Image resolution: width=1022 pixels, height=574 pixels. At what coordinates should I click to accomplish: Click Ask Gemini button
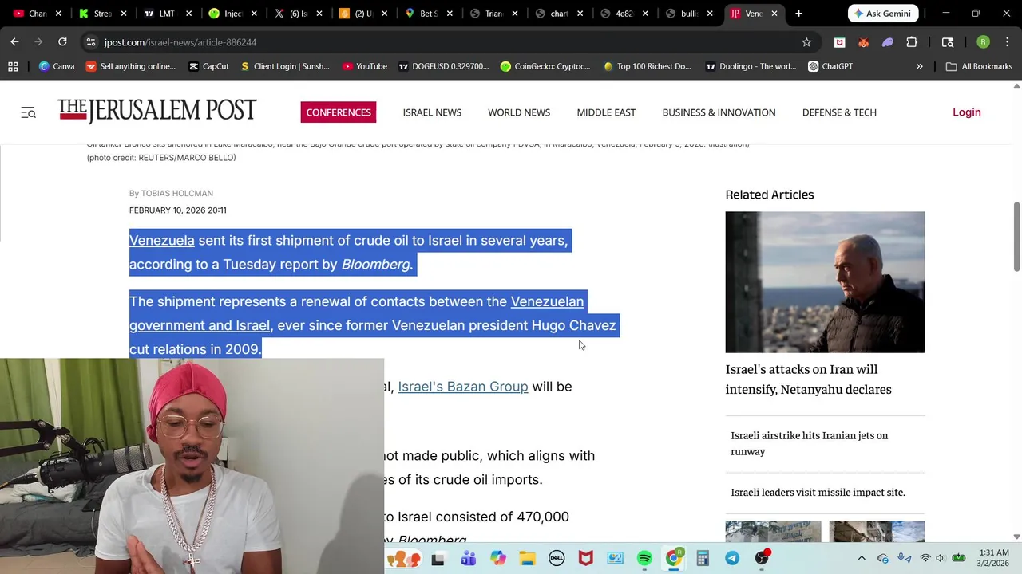[882, 14]
